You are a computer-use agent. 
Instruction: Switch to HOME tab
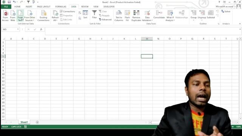click(17, 7)
